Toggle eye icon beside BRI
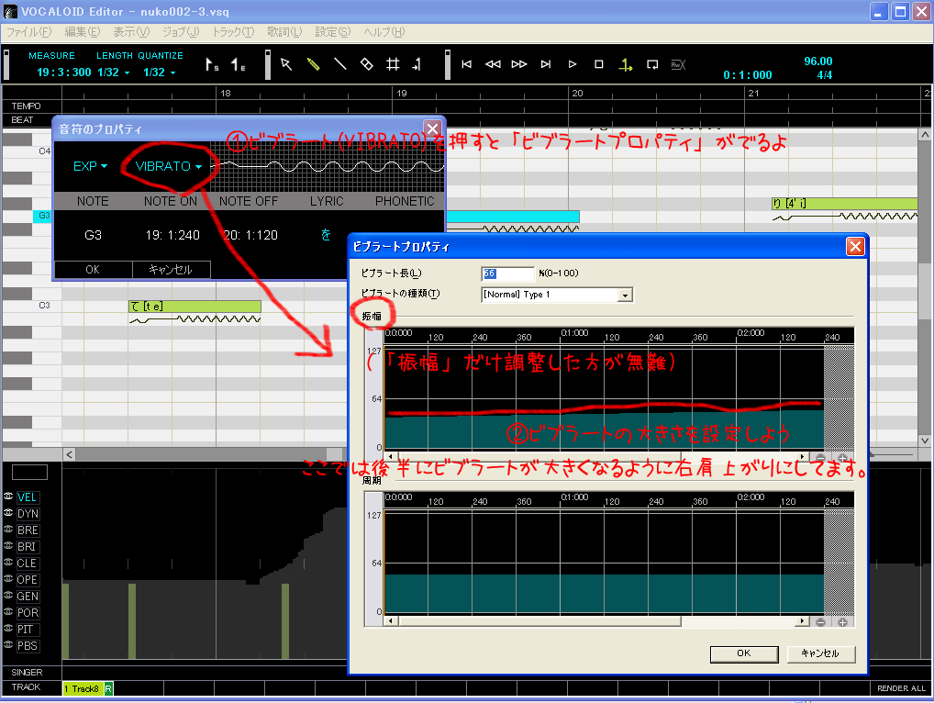 [8, 545]
